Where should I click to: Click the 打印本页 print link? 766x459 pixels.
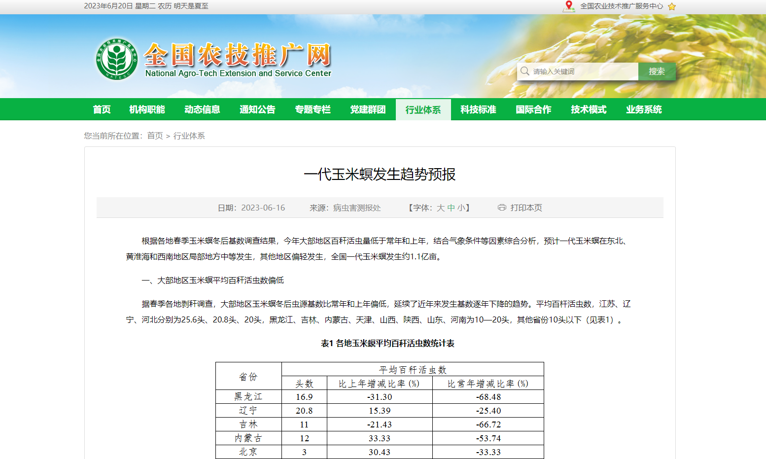click(525, 208)
